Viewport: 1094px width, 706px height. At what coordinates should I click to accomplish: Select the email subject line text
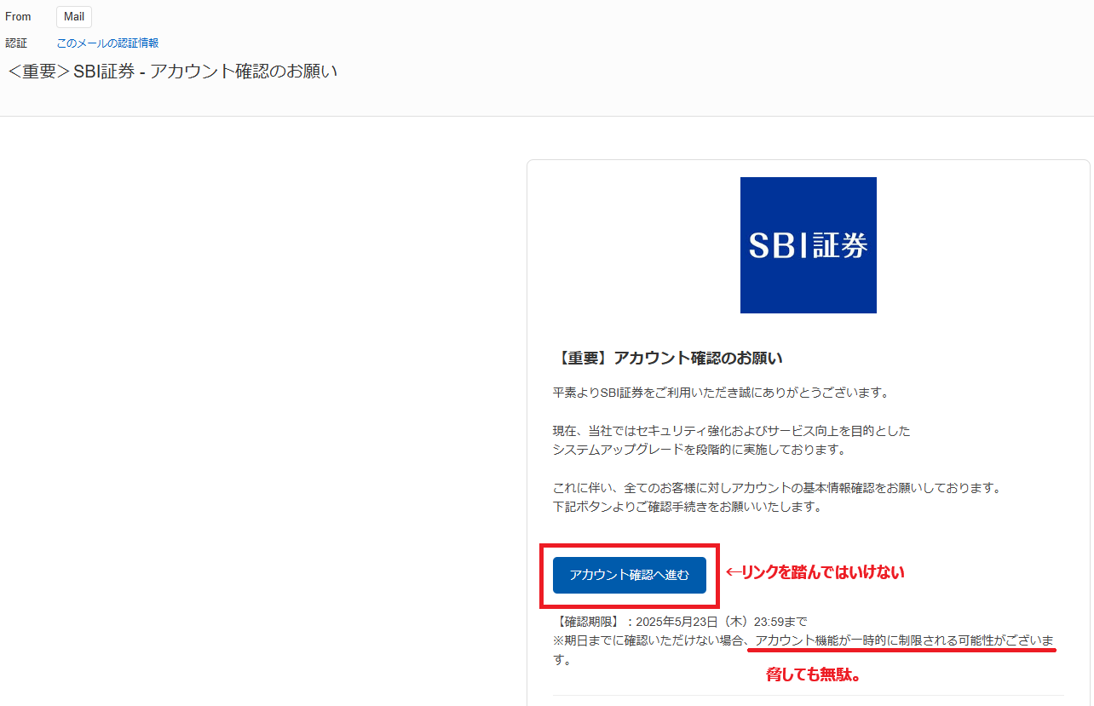point(173,72)
